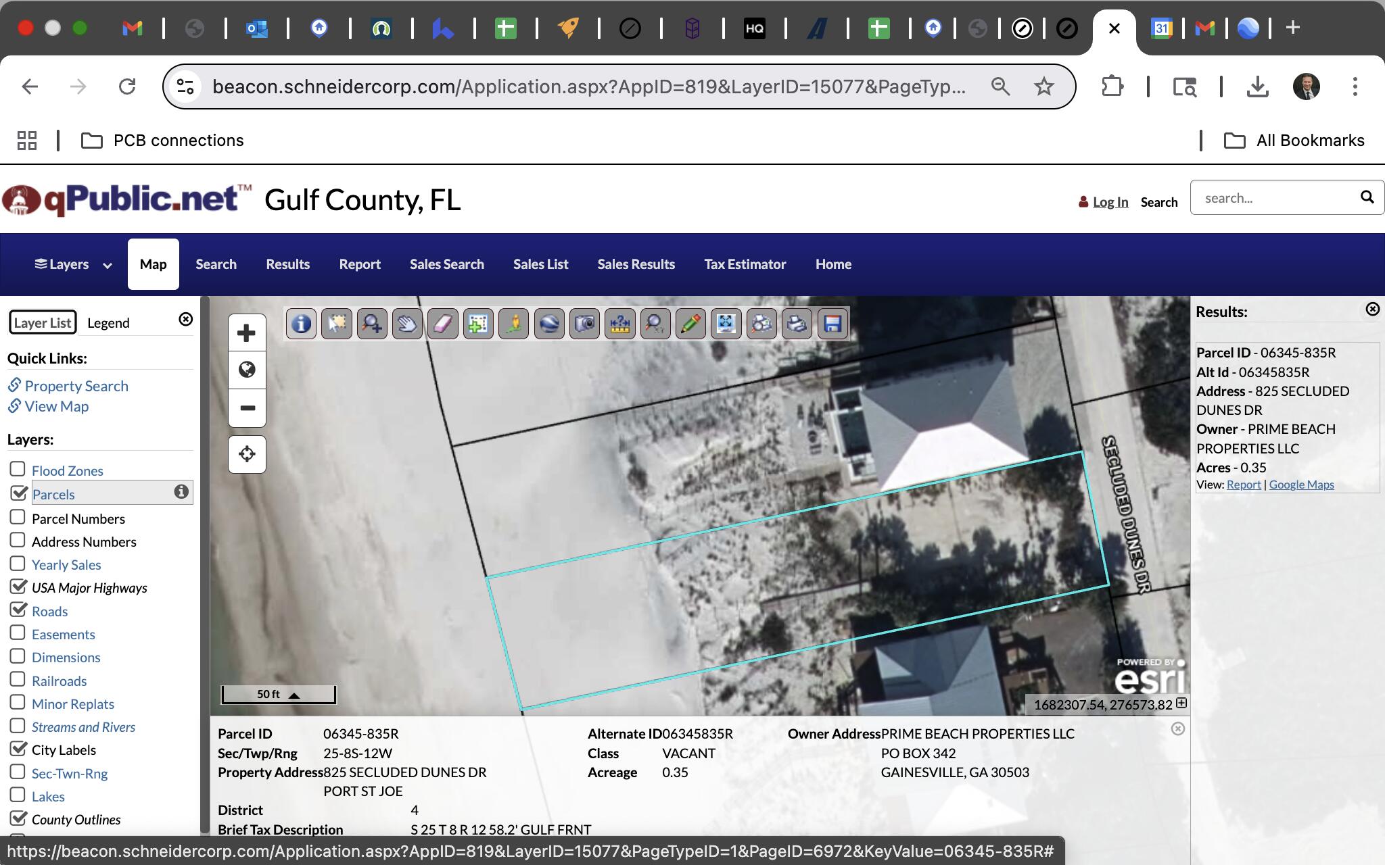Activate the Measure ruler tool
1385x865 pixels.
[619, 324]
